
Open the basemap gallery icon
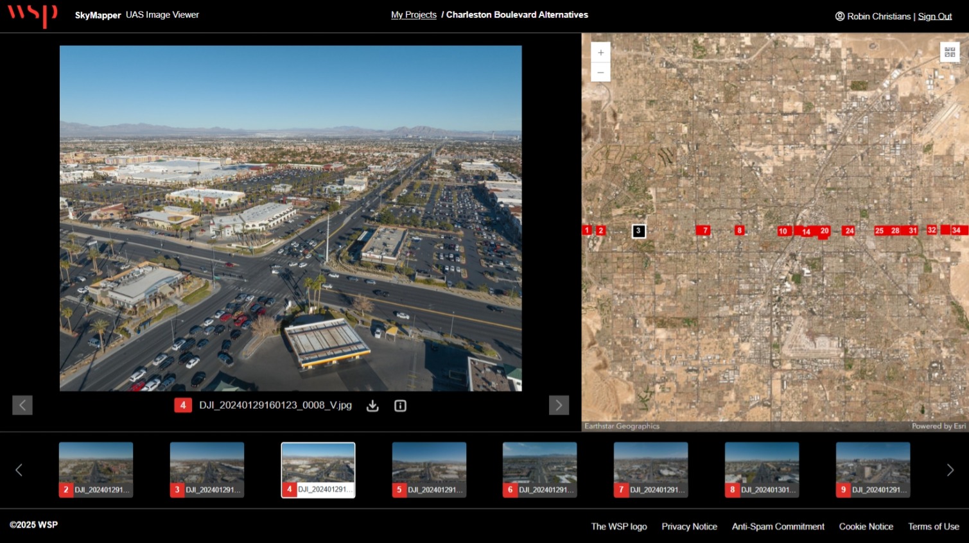click(950, 53)
